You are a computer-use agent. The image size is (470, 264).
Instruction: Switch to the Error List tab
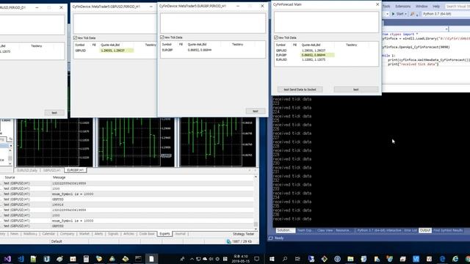click(411, 230)
